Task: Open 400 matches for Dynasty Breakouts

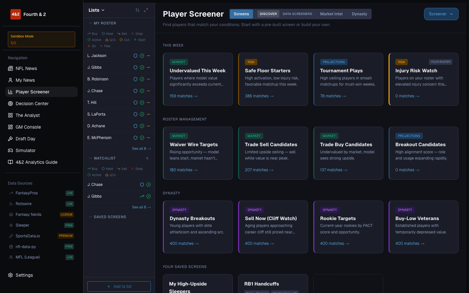Action: 184,244
